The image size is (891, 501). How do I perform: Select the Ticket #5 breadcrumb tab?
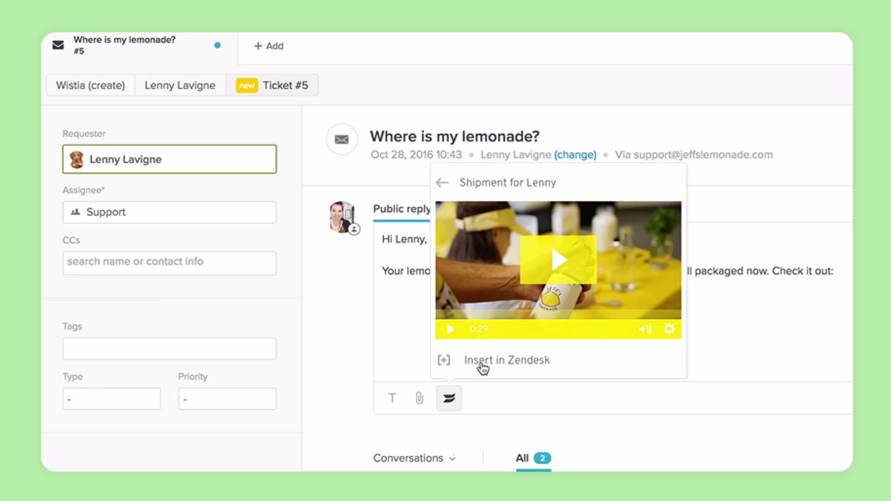272,85
